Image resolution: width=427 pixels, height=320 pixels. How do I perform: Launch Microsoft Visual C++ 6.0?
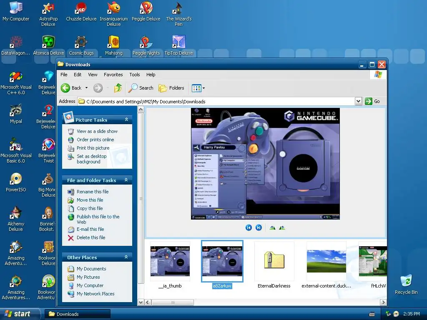coord(16,82)
